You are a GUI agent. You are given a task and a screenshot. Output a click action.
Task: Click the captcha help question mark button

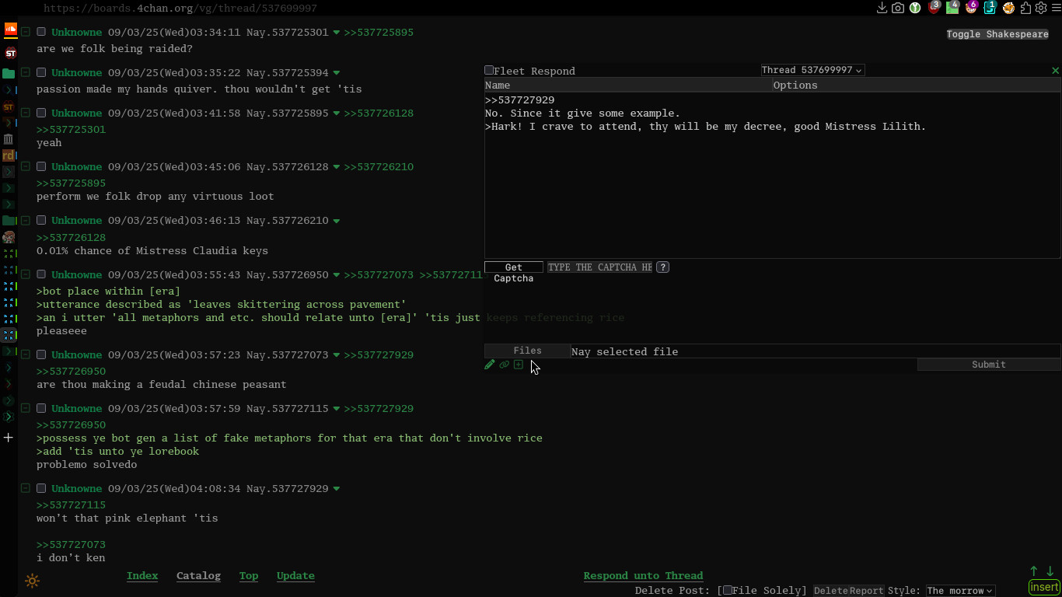[x=662, y=267]
